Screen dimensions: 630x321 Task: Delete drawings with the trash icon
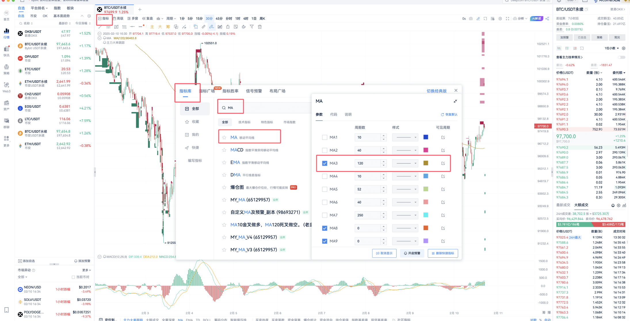click(260, 27)
